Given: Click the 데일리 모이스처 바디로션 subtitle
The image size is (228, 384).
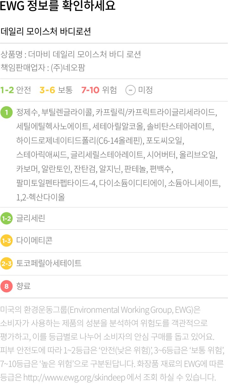Looking at the screenshot, I should pos(46,32).
